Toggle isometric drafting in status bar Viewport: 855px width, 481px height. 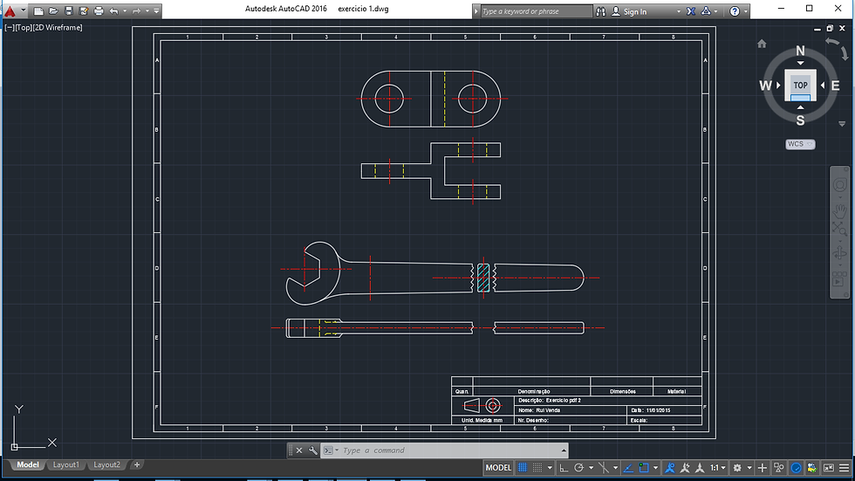point(603,467)
